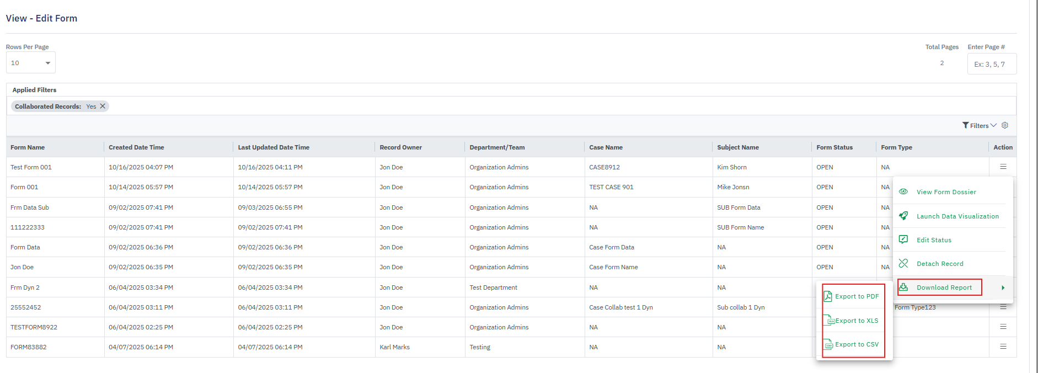Click the eye icon beside View Form Dossier
The height and width of the screenshot is (373, 1038).
pyautogui.click(x=903, y=191)
